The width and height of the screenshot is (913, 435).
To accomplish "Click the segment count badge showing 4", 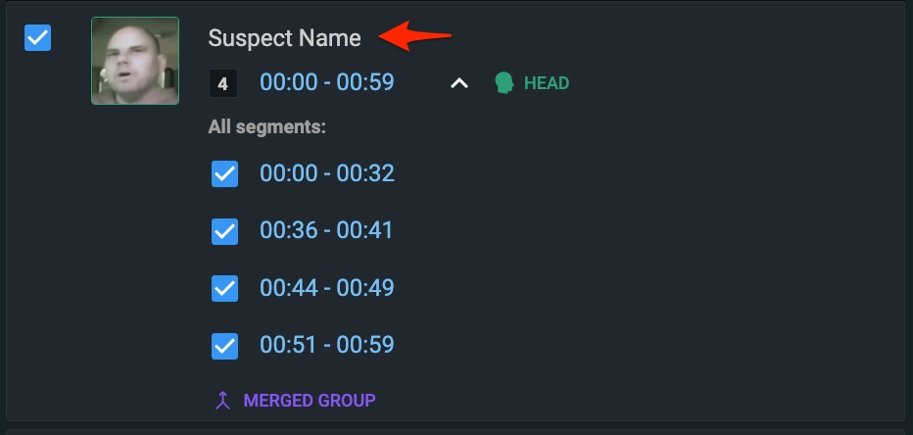I will [222, 84].
